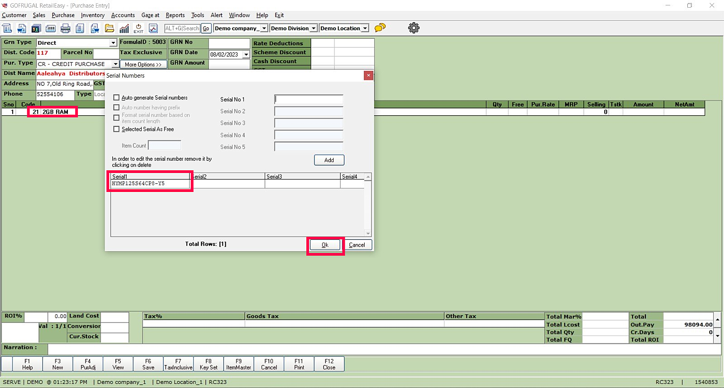Click the Add serial button
This screenshot has height=388, width=724.
329,160
